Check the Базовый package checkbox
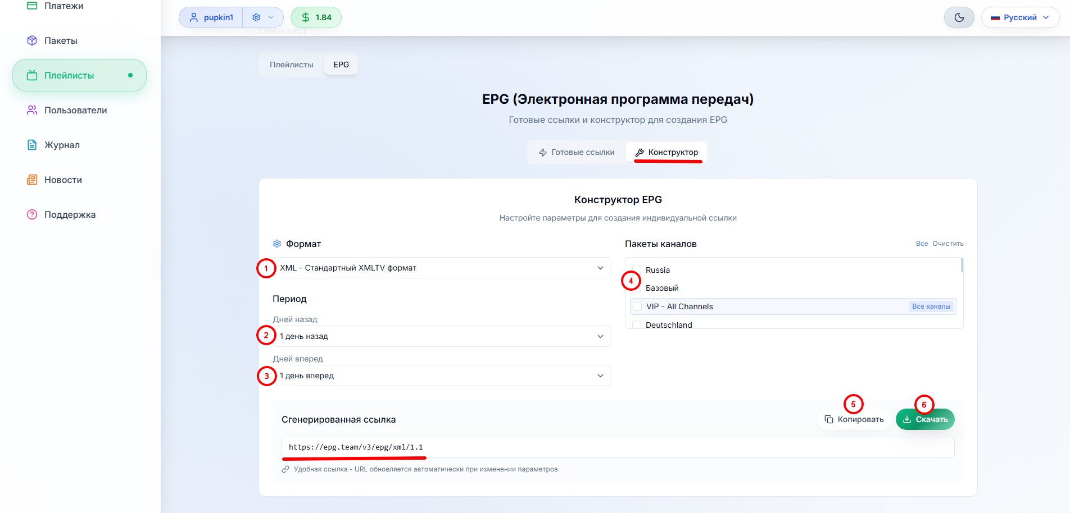 pos(637,288)
